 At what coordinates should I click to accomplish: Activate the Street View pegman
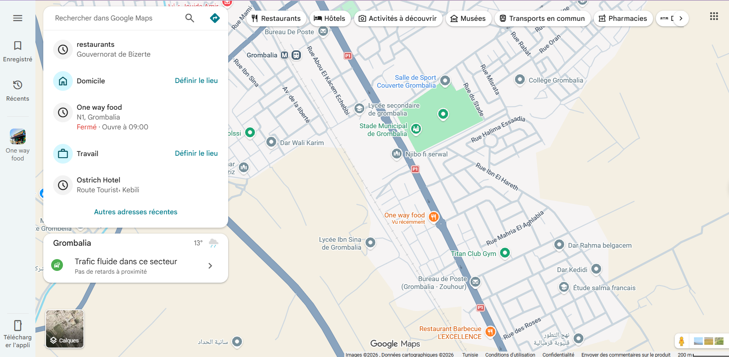click(681, 341)
